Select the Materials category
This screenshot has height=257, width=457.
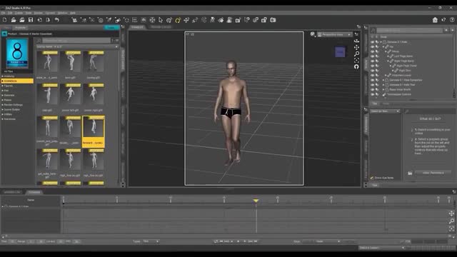tap(9, 95)
